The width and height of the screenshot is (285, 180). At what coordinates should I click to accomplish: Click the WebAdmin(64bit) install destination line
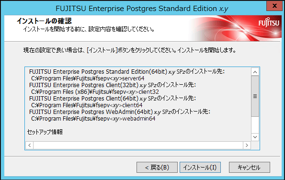[120, 112]
